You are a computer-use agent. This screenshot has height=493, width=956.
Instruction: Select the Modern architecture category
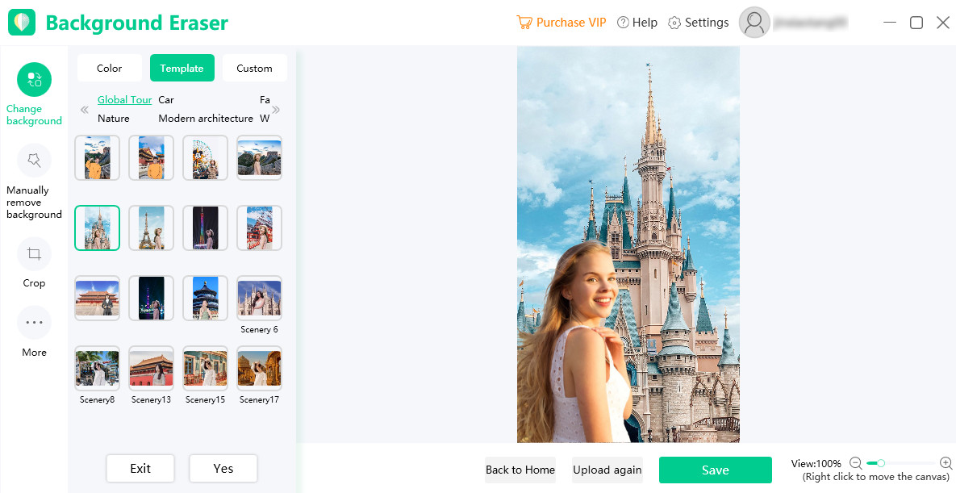pos(206,119)
